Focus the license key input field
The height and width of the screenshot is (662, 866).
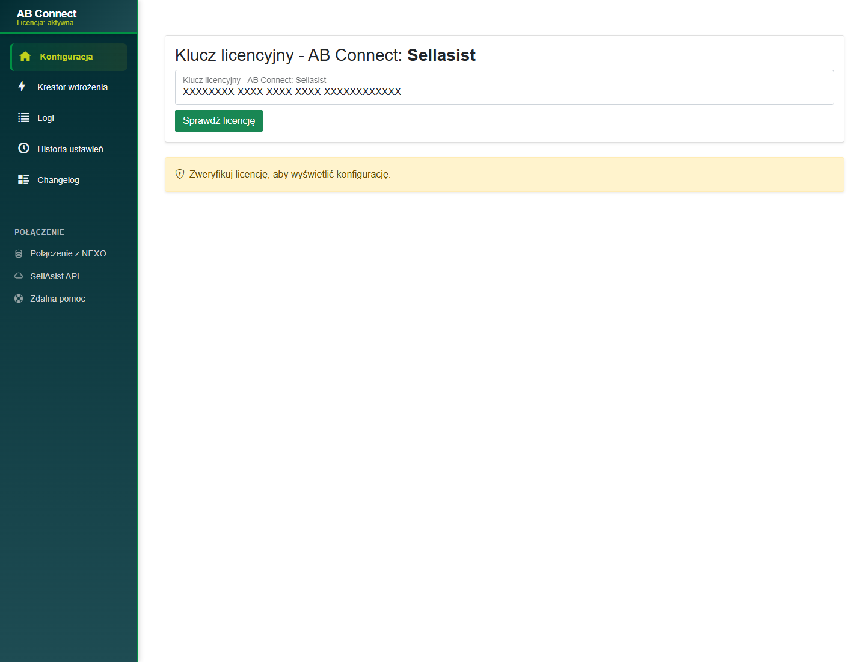[505, 87]
